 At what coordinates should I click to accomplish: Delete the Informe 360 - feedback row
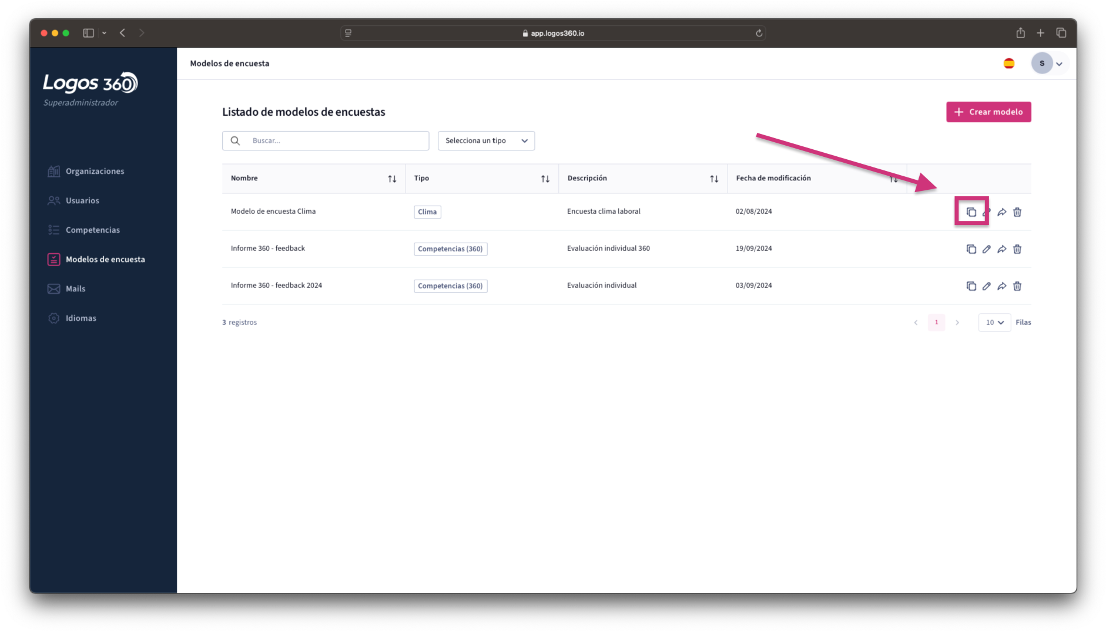click(1017, 249)
